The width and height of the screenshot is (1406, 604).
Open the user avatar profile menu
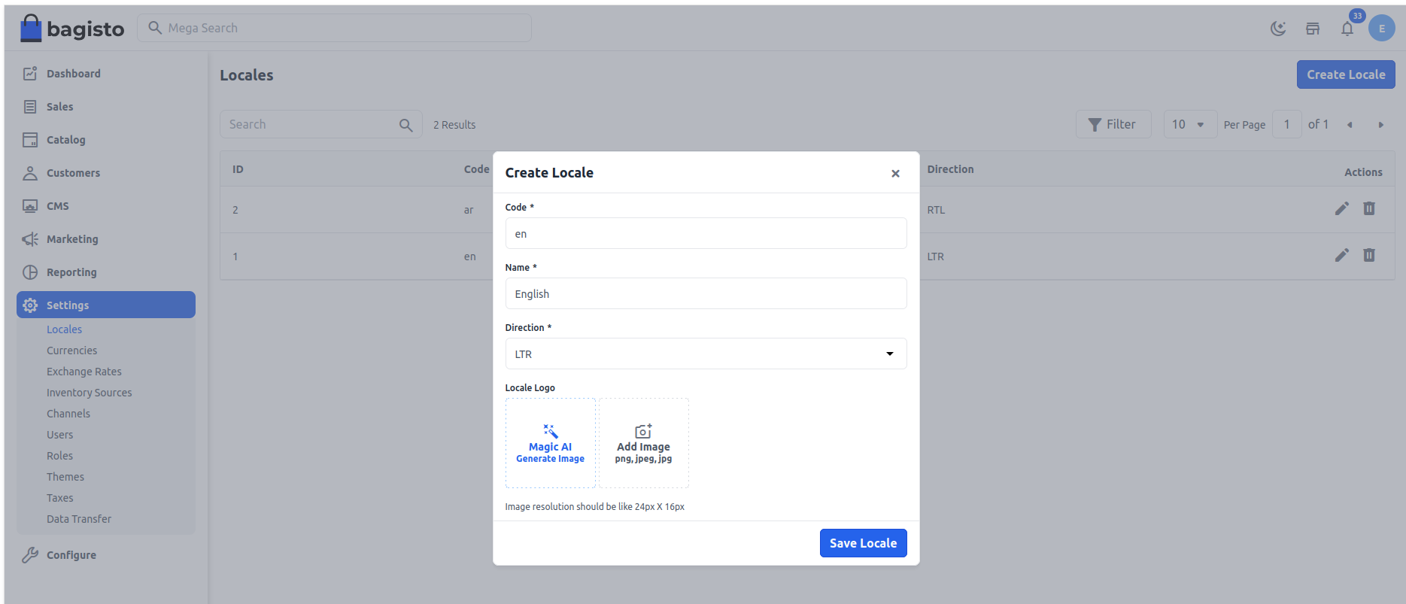tap(1381, 29)
